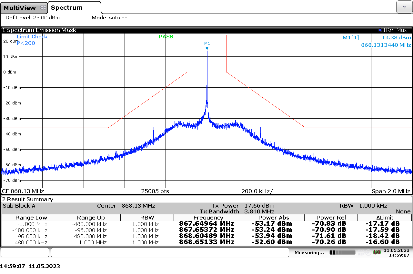The height and width of the screenshot is (274, 413).
Task: Click the Span 2.0 MHz label
Action: (x=391, y=191)
